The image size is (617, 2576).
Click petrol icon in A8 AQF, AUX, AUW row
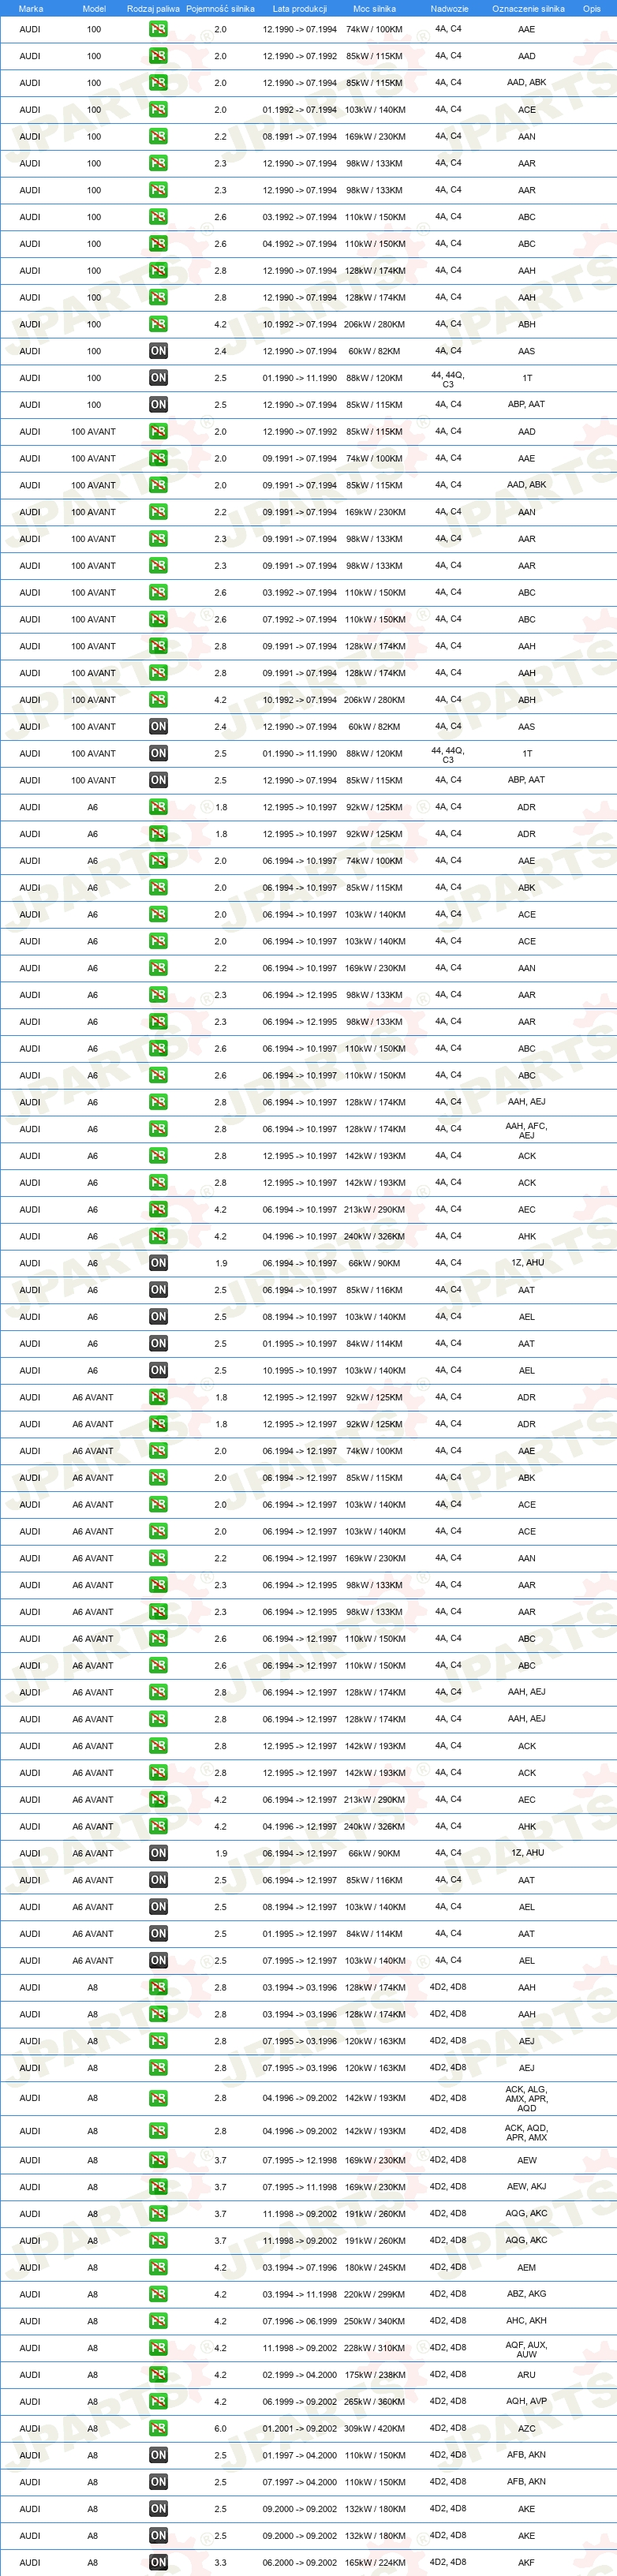(x=158, y=2349)
